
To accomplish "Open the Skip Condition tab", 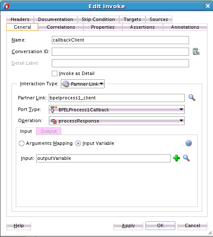I will pyautogui.click(x=98, y=19).
